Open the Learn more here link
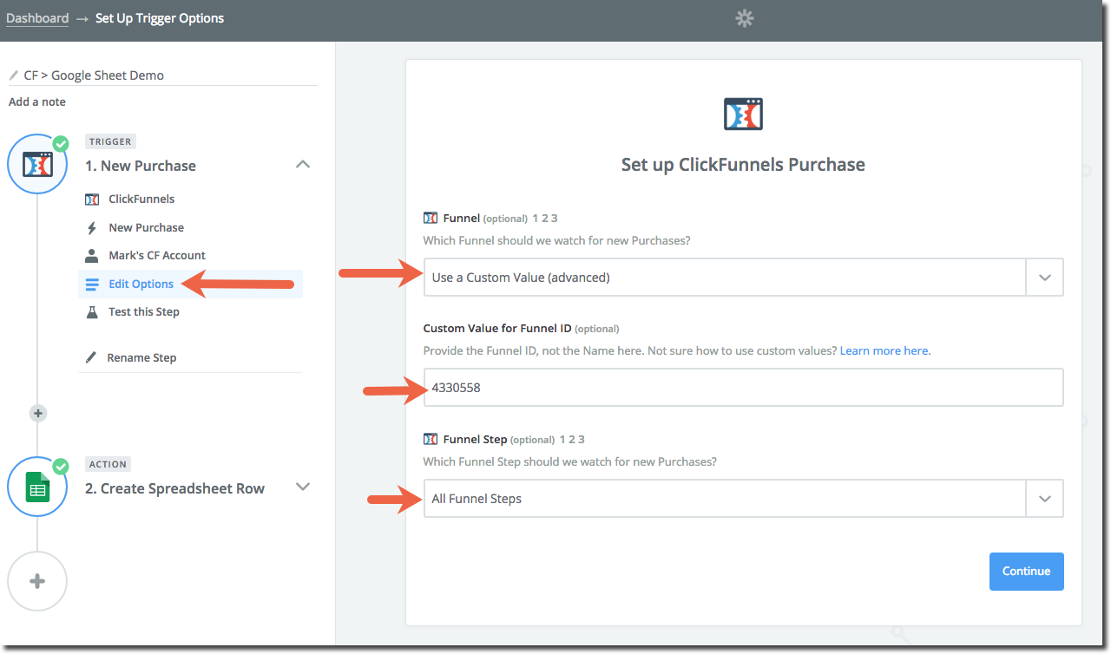 pyautogui.click(x=885, y=350)
